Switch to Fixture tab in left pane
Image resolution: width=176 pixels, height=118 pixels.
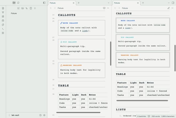[53, 3]
